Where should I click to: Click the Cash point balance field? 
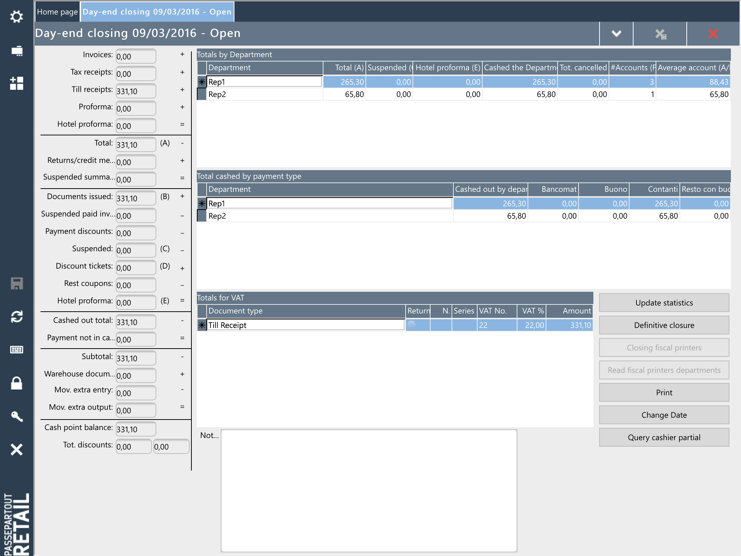[x=136, y=429]
